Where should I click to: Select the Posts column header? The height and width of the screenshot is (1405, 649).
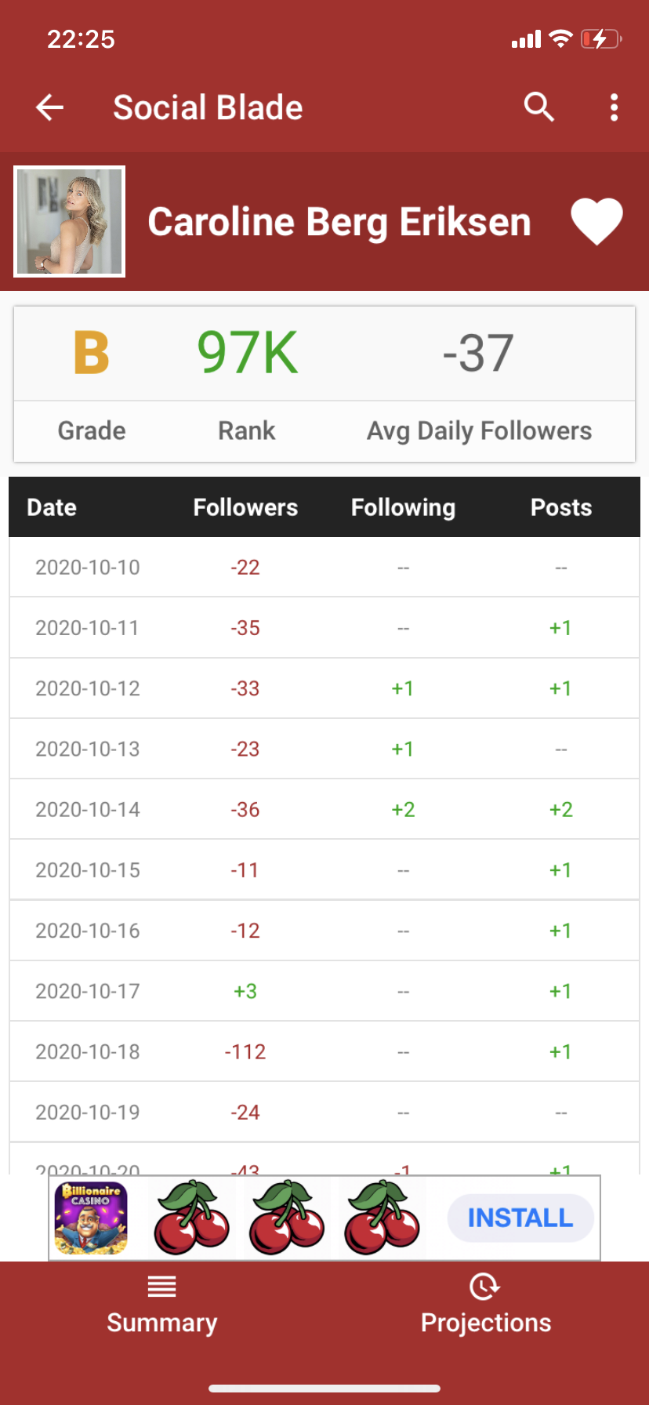(561, 507)
